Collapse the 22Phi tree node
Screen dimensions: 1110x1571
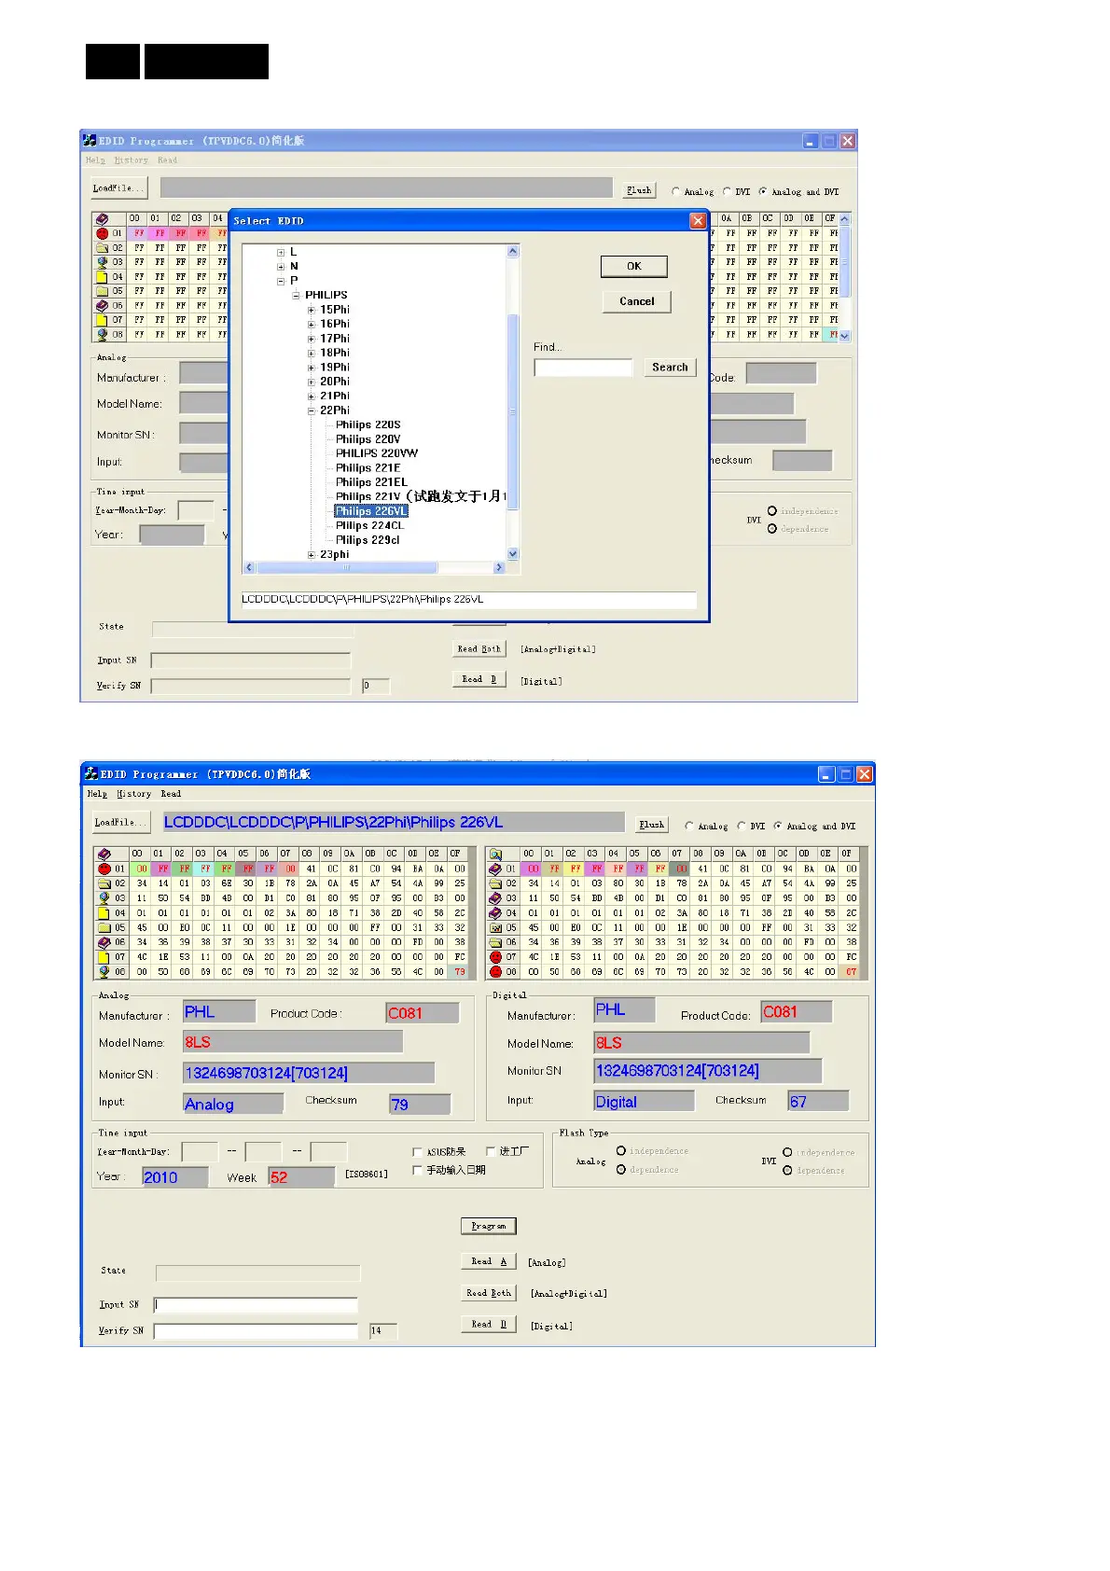coord(312,410)
